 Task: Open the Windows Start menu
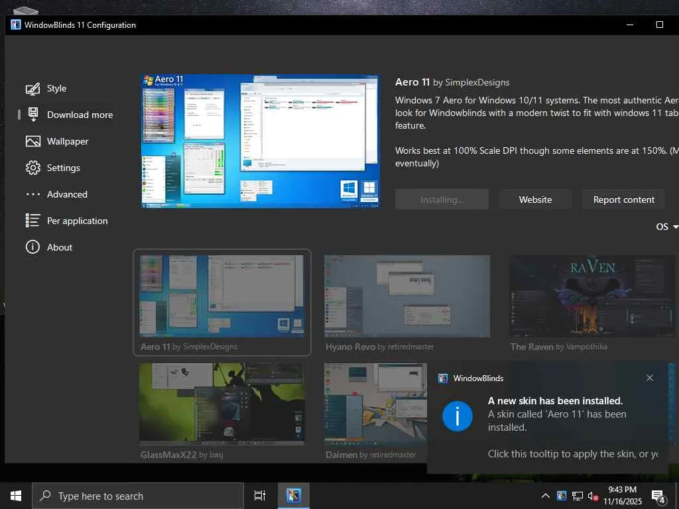tap(16, 496)
